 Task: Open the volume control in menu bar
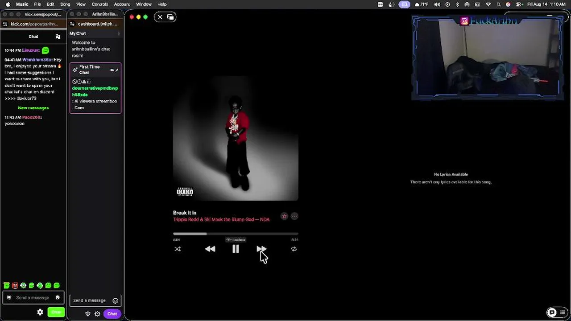(x=437, y=4)
